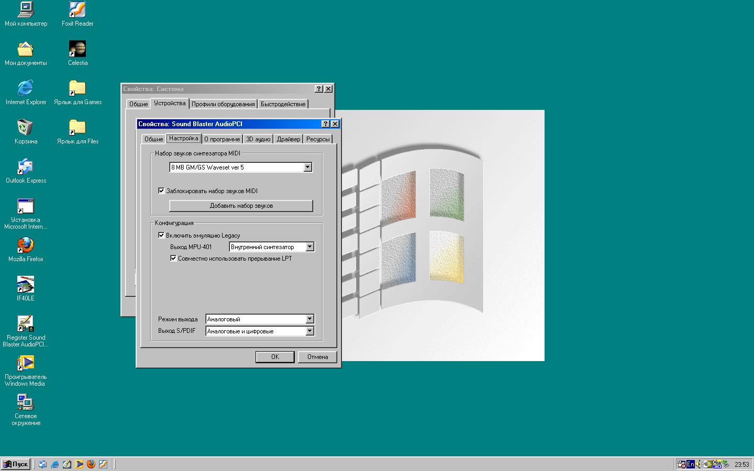Screen dimensions: 754x471
Task: Select the Установка Microsoft Internet desktop icon
Action: pos(26,214)
